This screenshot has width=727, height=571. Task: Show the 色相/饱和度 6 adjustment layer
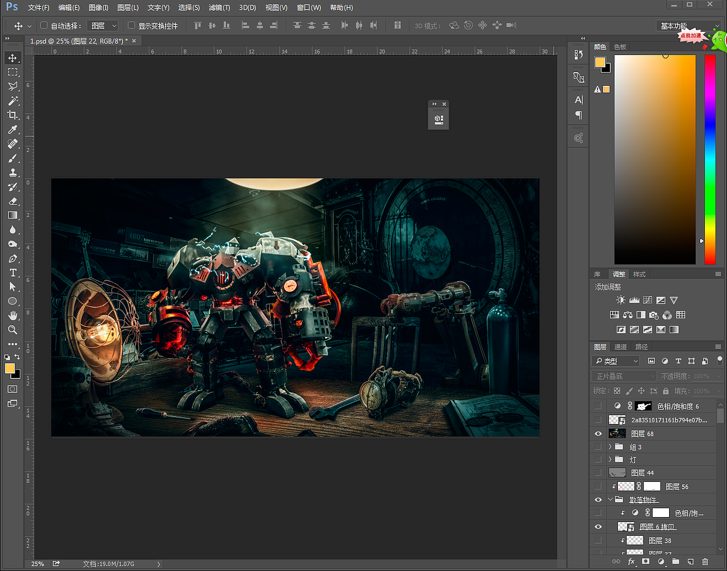click(x=598, y=406)
